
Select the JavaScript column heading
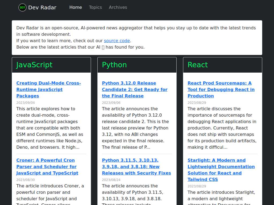click(x=34, y=65)
